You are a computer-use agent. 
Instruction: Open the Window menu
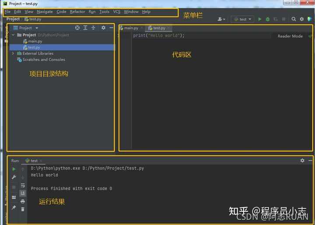pos(131,12)
